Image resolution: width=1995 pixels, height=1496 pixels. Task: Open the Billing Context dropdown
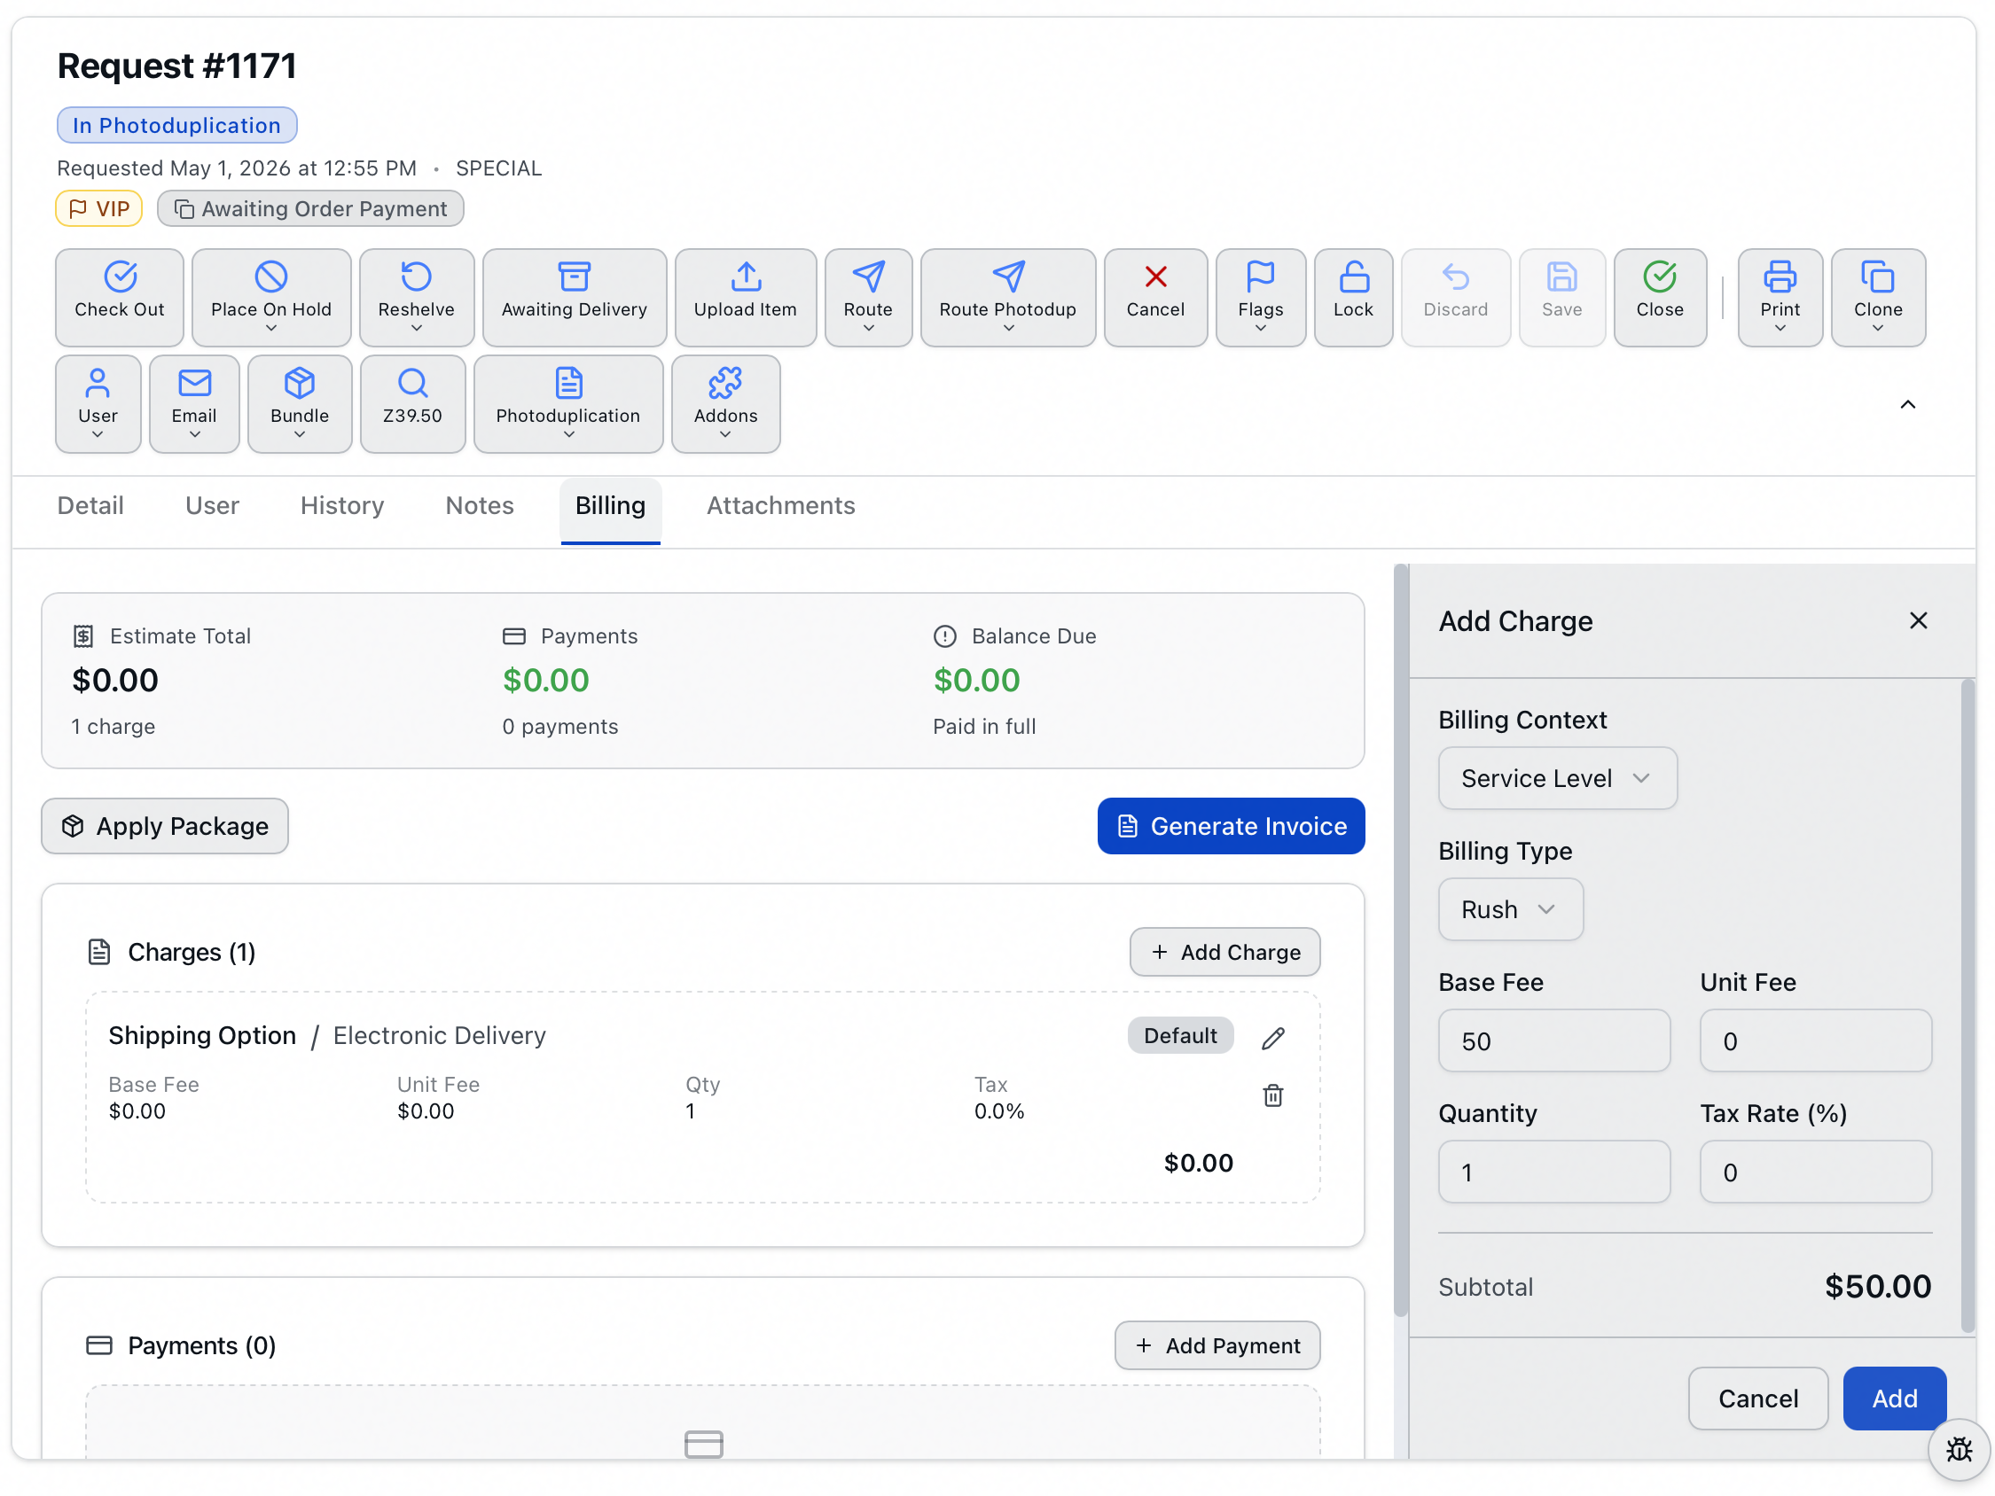click(x=1557, y=777)
